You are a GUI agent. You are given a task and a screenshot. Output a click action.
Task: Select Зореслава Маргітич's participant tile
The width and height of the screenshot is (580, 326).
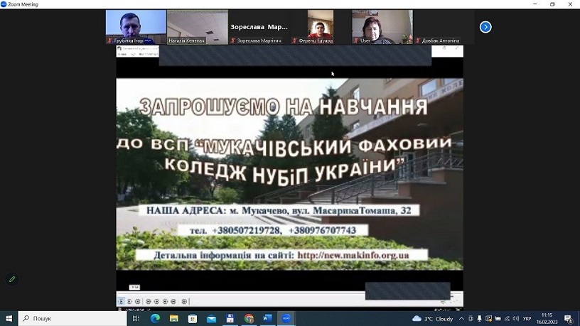(x=259, y=27)
